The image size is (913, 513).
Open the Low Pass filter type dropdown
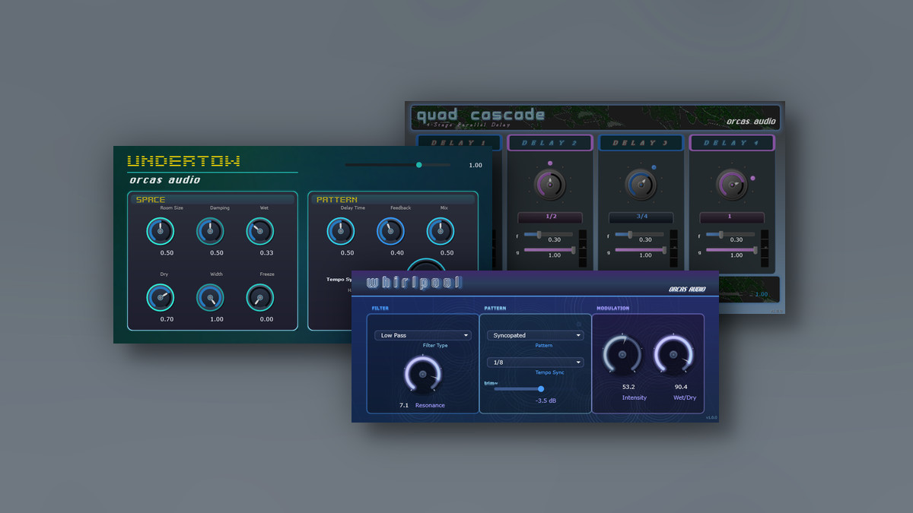point(422,335)
